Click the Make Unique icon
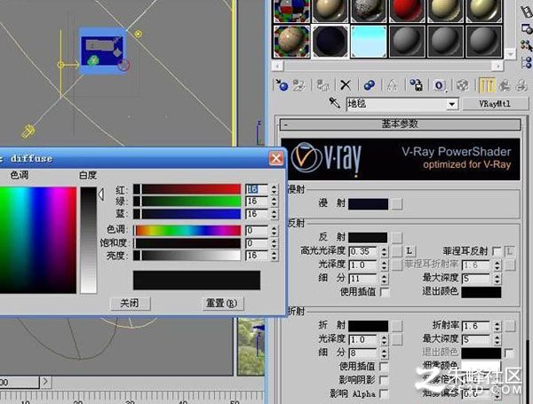533x404 pixels. [x=392, y=85]
